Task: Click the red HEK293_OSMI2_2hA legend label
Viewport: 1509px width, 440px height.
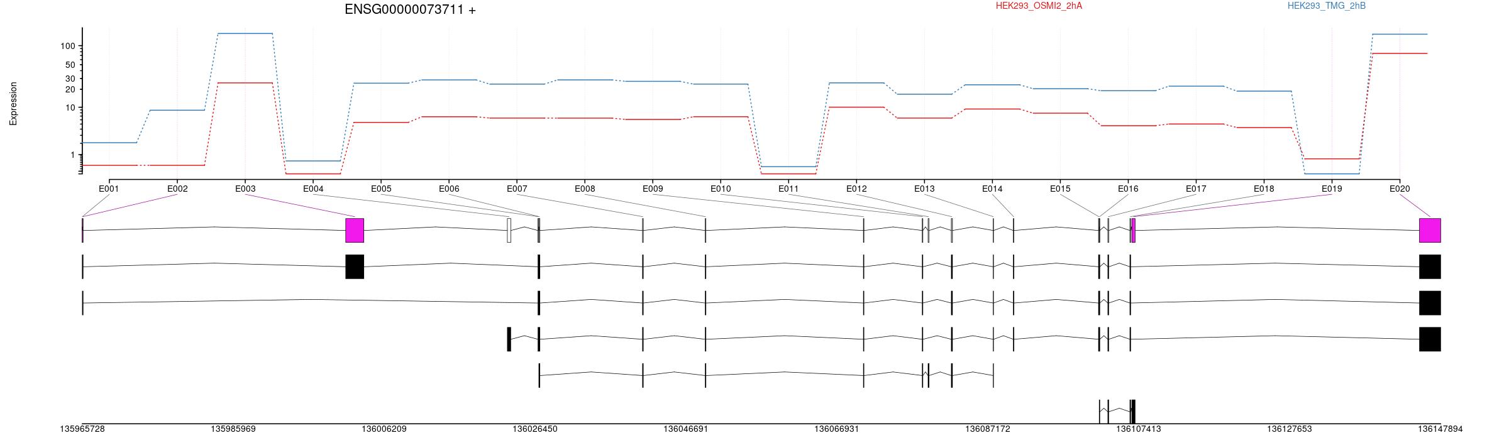Action: tap(1039, 6)
